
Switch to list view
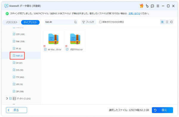tap(167, 22)
